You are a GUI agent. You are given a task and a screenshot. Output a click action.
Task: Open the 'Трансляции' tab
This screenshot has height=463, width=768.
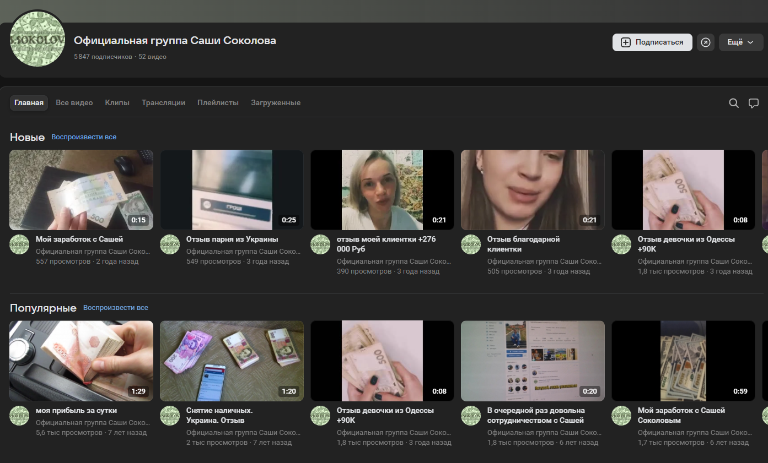[x=163, y=103]
